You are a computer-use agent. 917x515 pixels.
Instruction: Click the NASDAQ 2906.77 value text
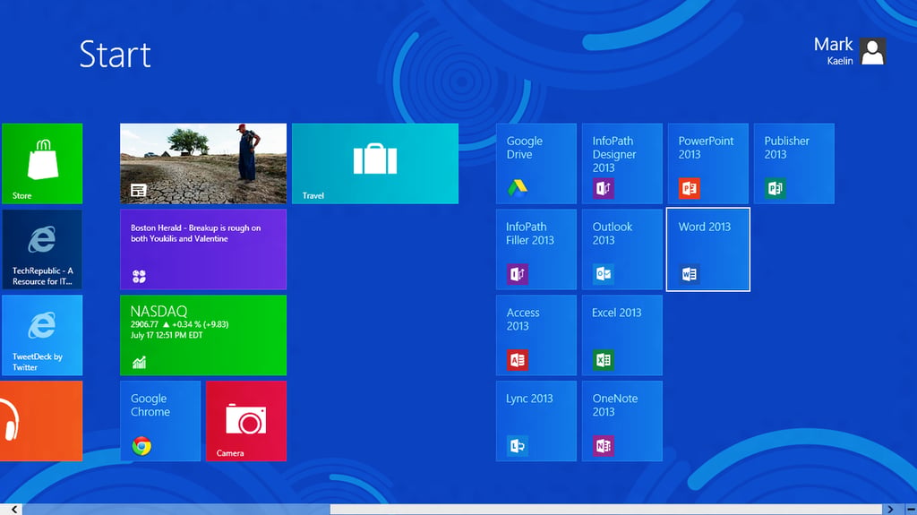coord(144,324)
